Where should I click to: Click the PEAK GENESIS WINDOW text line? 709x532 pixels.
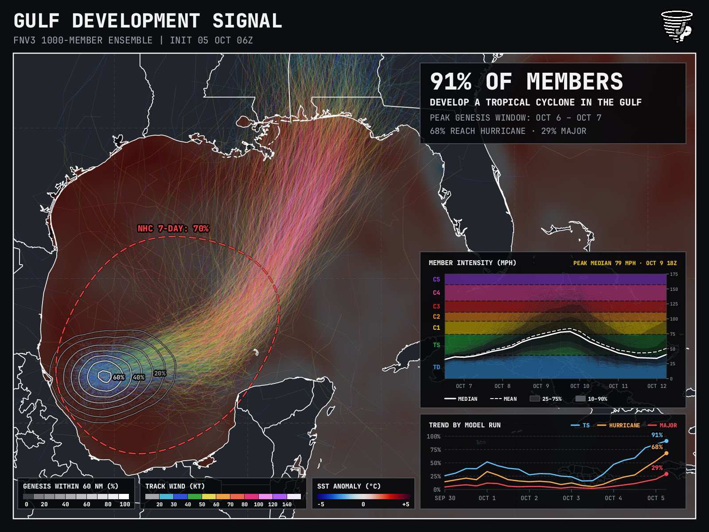pos(515,118)
